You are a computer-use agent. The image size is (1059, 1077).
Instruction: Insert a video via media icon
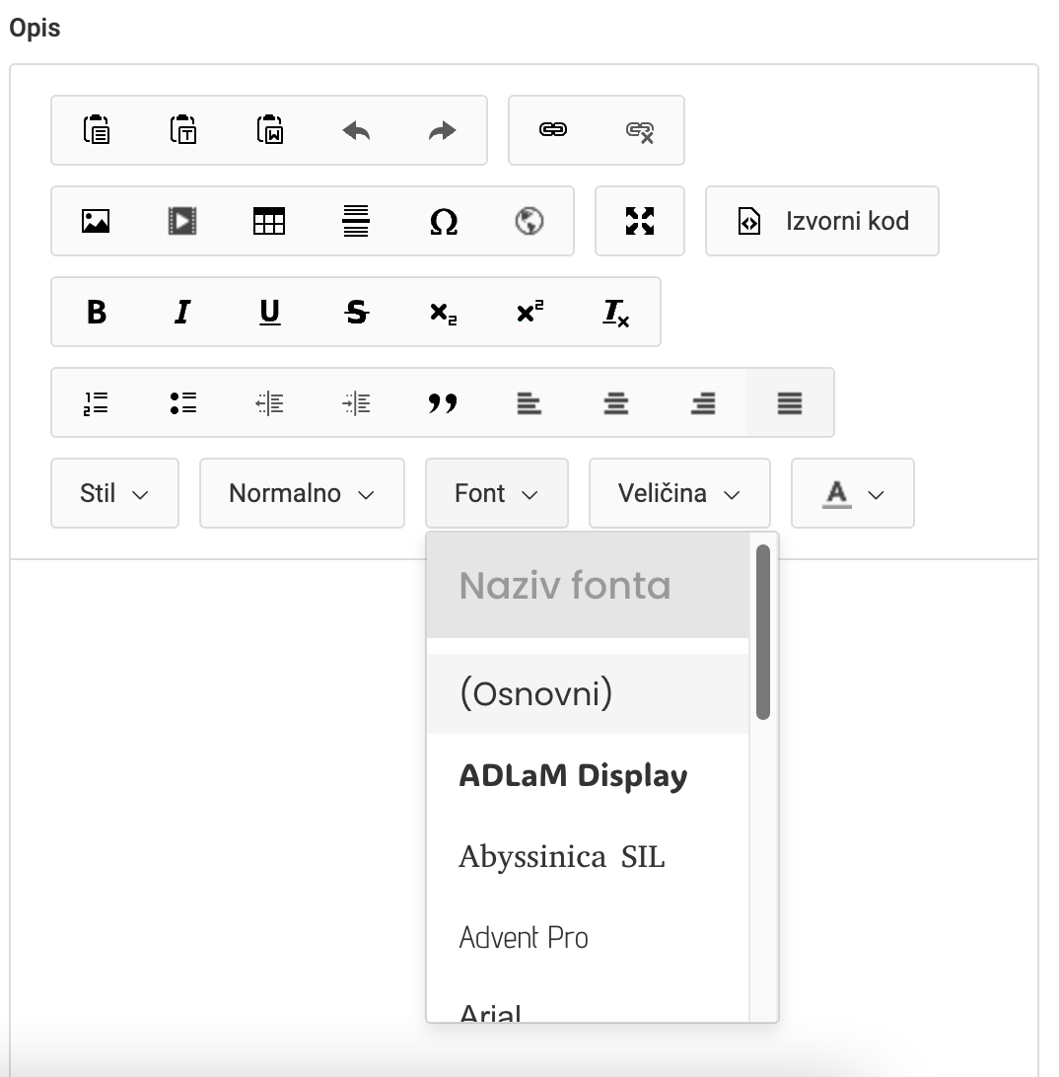click(182, 221)
